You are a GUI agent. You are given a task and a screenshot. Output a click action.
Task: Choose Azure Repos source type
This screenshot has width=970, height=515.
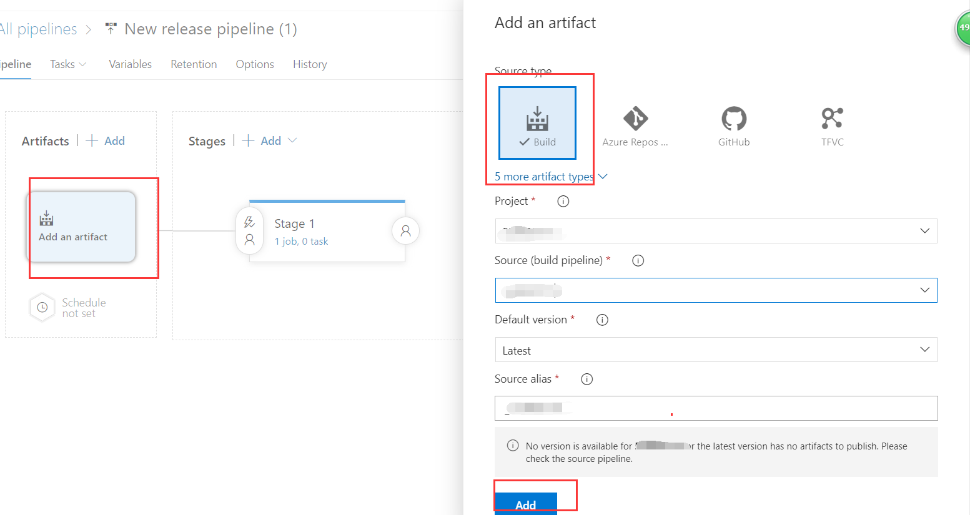click(635, 127)
